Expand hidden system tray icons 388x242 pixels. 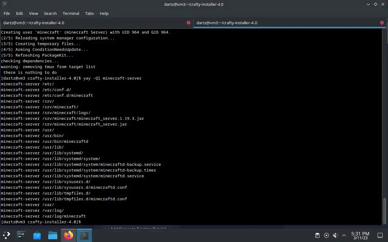tap(344, 235)
